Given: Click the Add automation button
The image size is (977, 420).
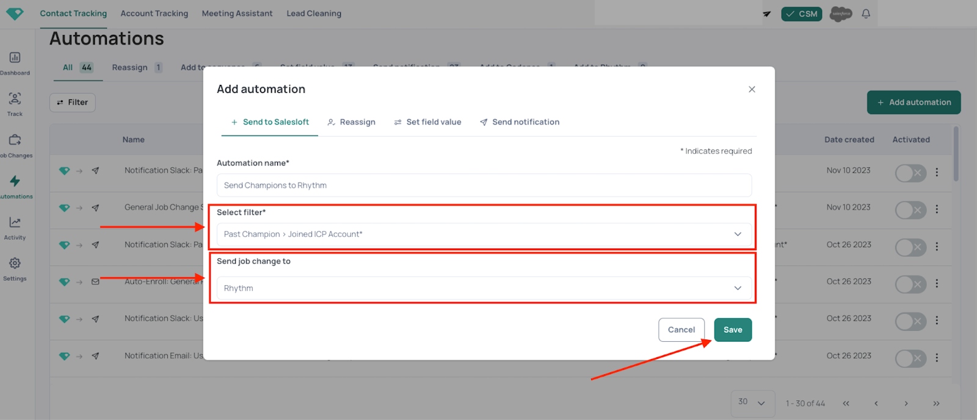Looking at the screenshot, I should point(913,103).
